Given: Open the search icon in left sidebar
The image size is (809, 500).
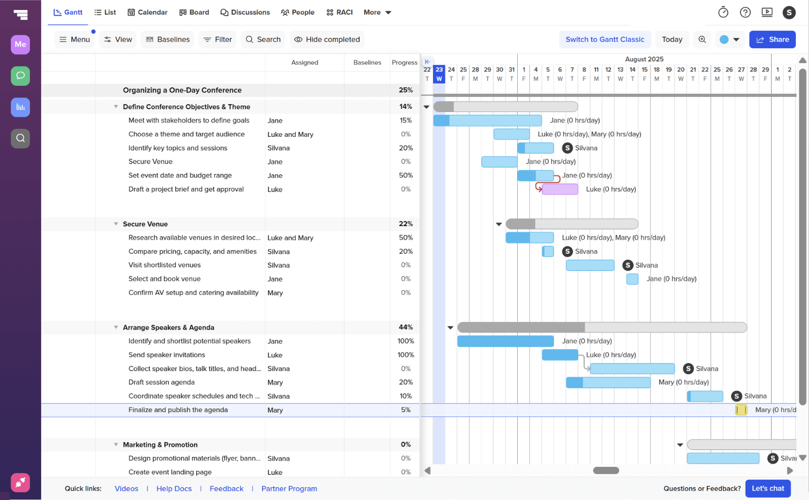Looking at the screenshot, I should [x=20, y=138].
